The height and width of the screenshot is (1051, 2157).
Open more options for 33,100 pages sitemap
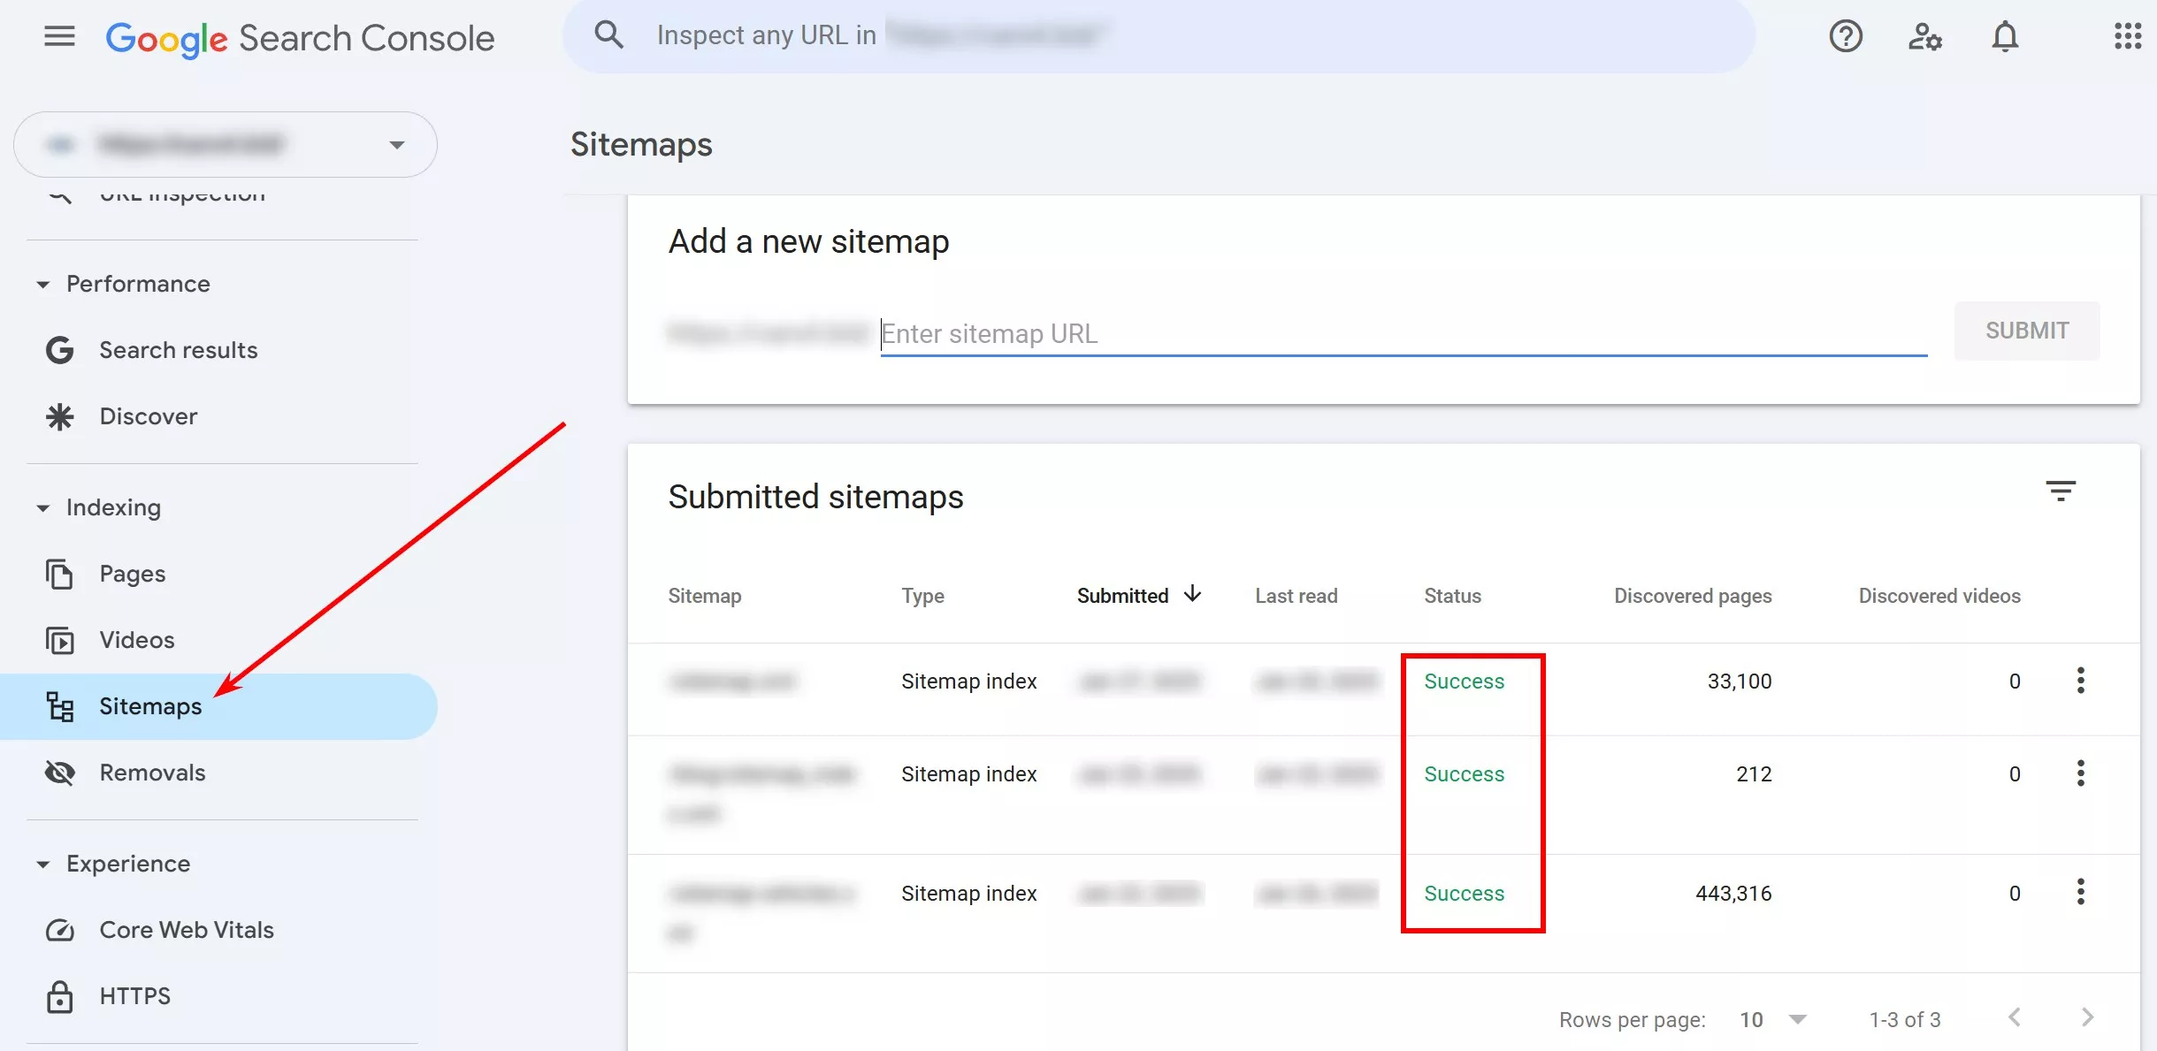pyautogui.click(x=2080, y=681)
